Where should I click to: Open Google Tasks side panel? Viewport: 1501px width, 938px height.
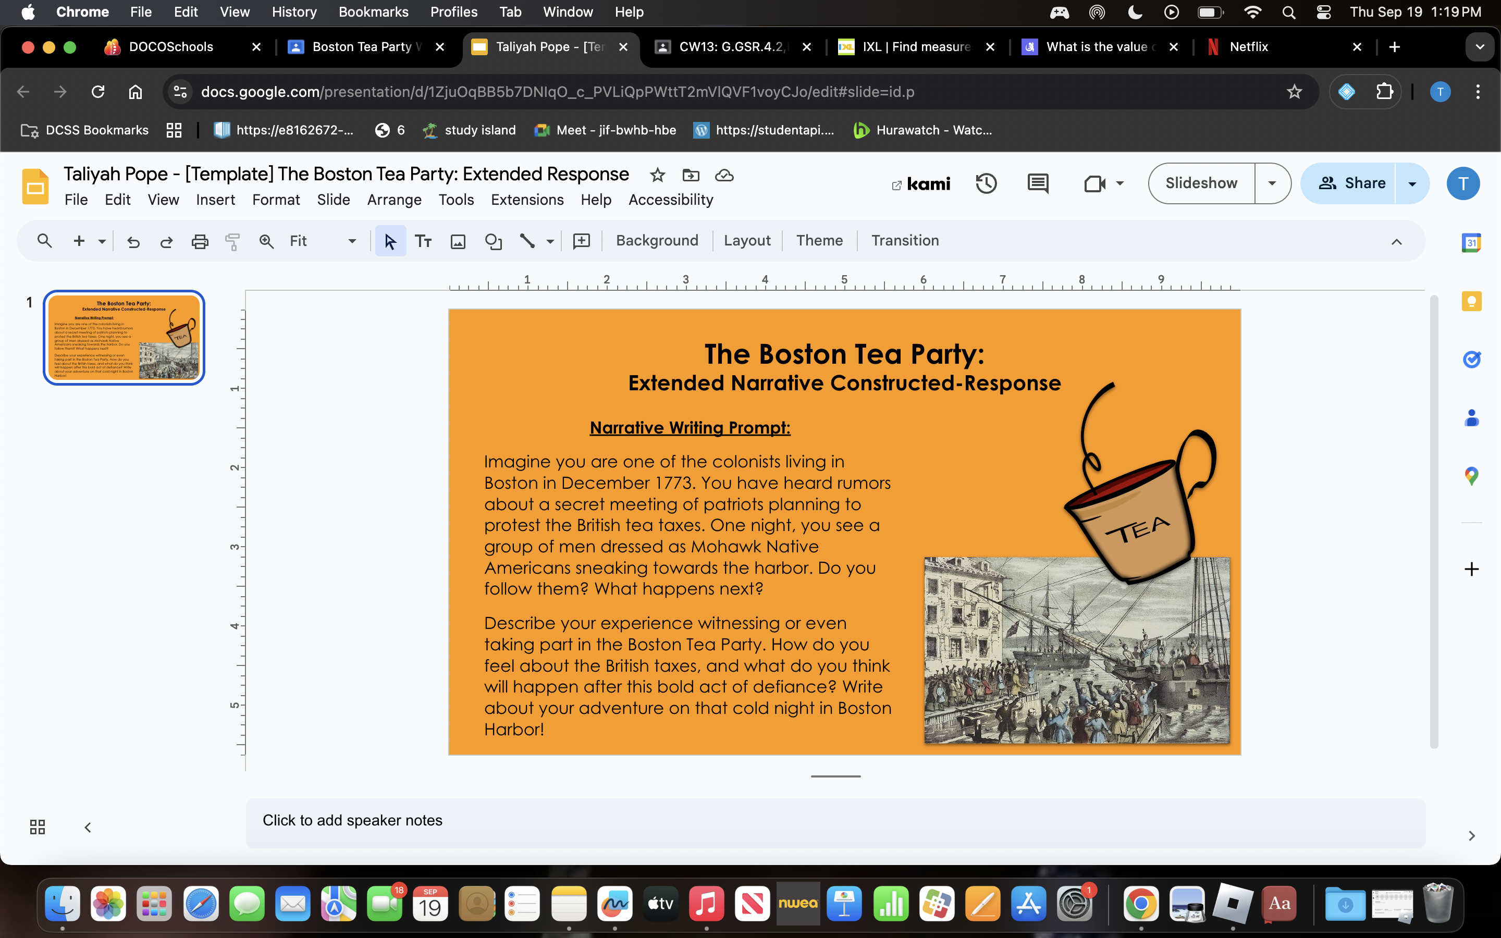click(x=1471, y=359)
